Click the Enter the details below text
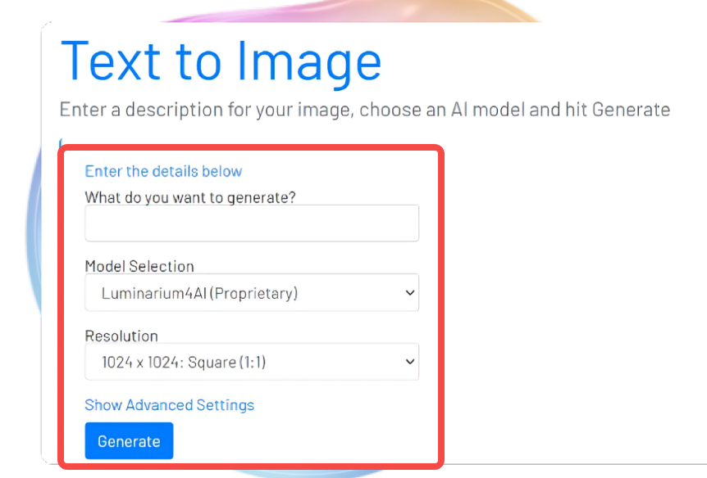The height and width of the screenshot is (478, 707). 163,171
